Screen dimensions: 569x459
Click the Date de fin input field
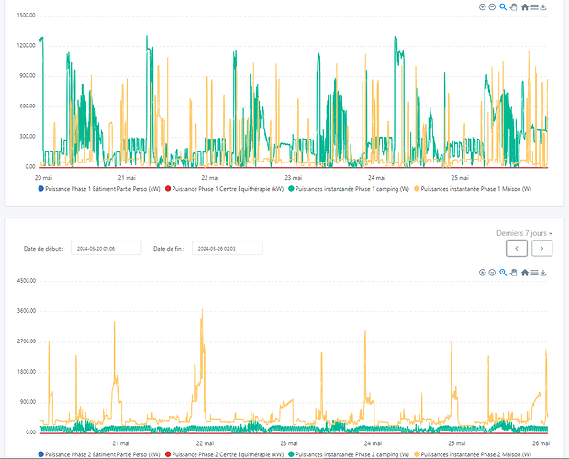(227, 248)
